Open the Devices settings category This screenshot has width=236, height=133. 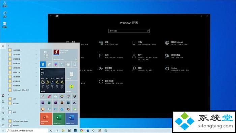click(109, 43)
